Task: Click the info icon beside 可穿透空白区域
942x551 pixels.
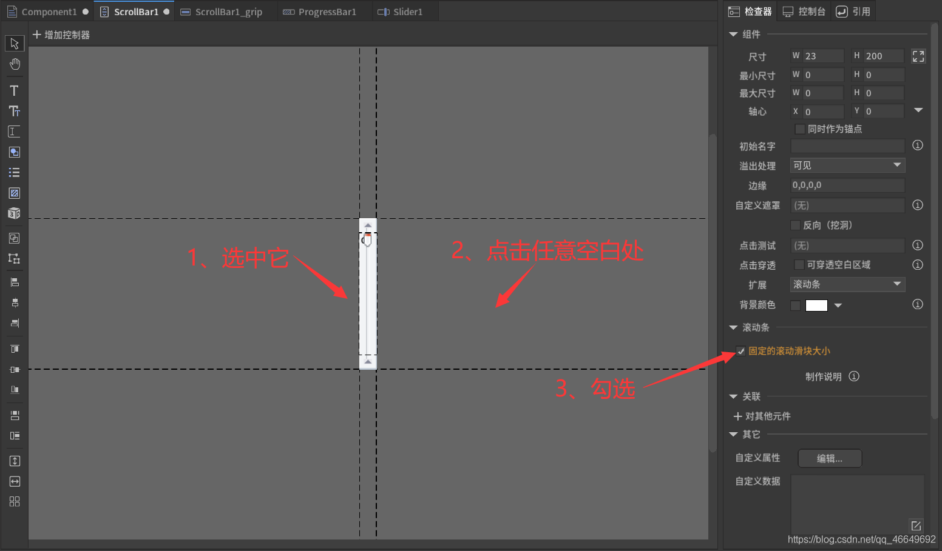Action: pos(918,265)
